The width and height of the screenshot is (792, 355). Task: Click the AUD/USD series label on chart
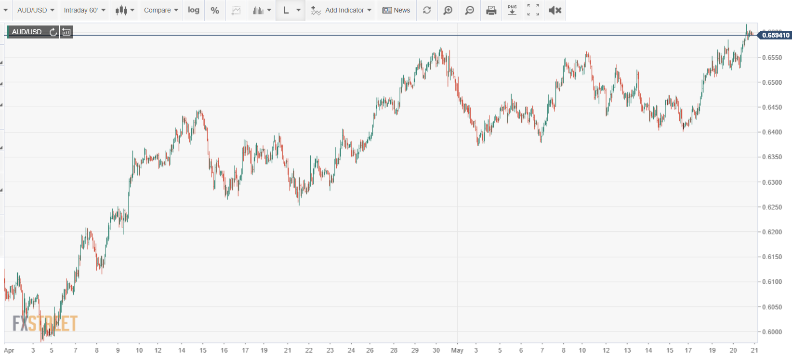pyautogui.click(x=26, y=32)
